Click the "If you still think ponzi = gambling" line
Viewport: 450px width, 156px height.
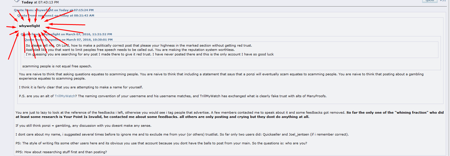[x=83, y=126]
